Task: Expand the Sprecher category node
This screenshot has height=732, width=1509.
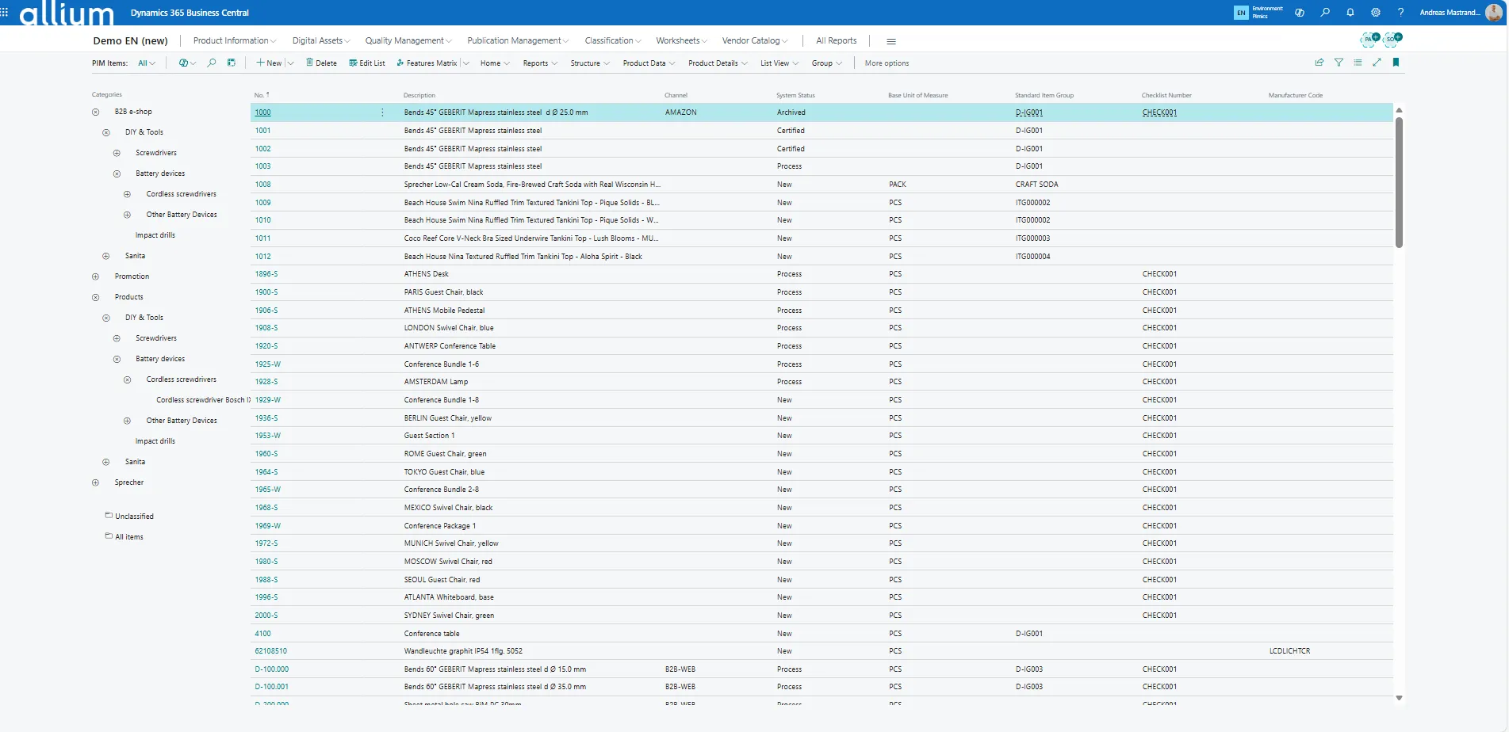Action: click(96, 482)
